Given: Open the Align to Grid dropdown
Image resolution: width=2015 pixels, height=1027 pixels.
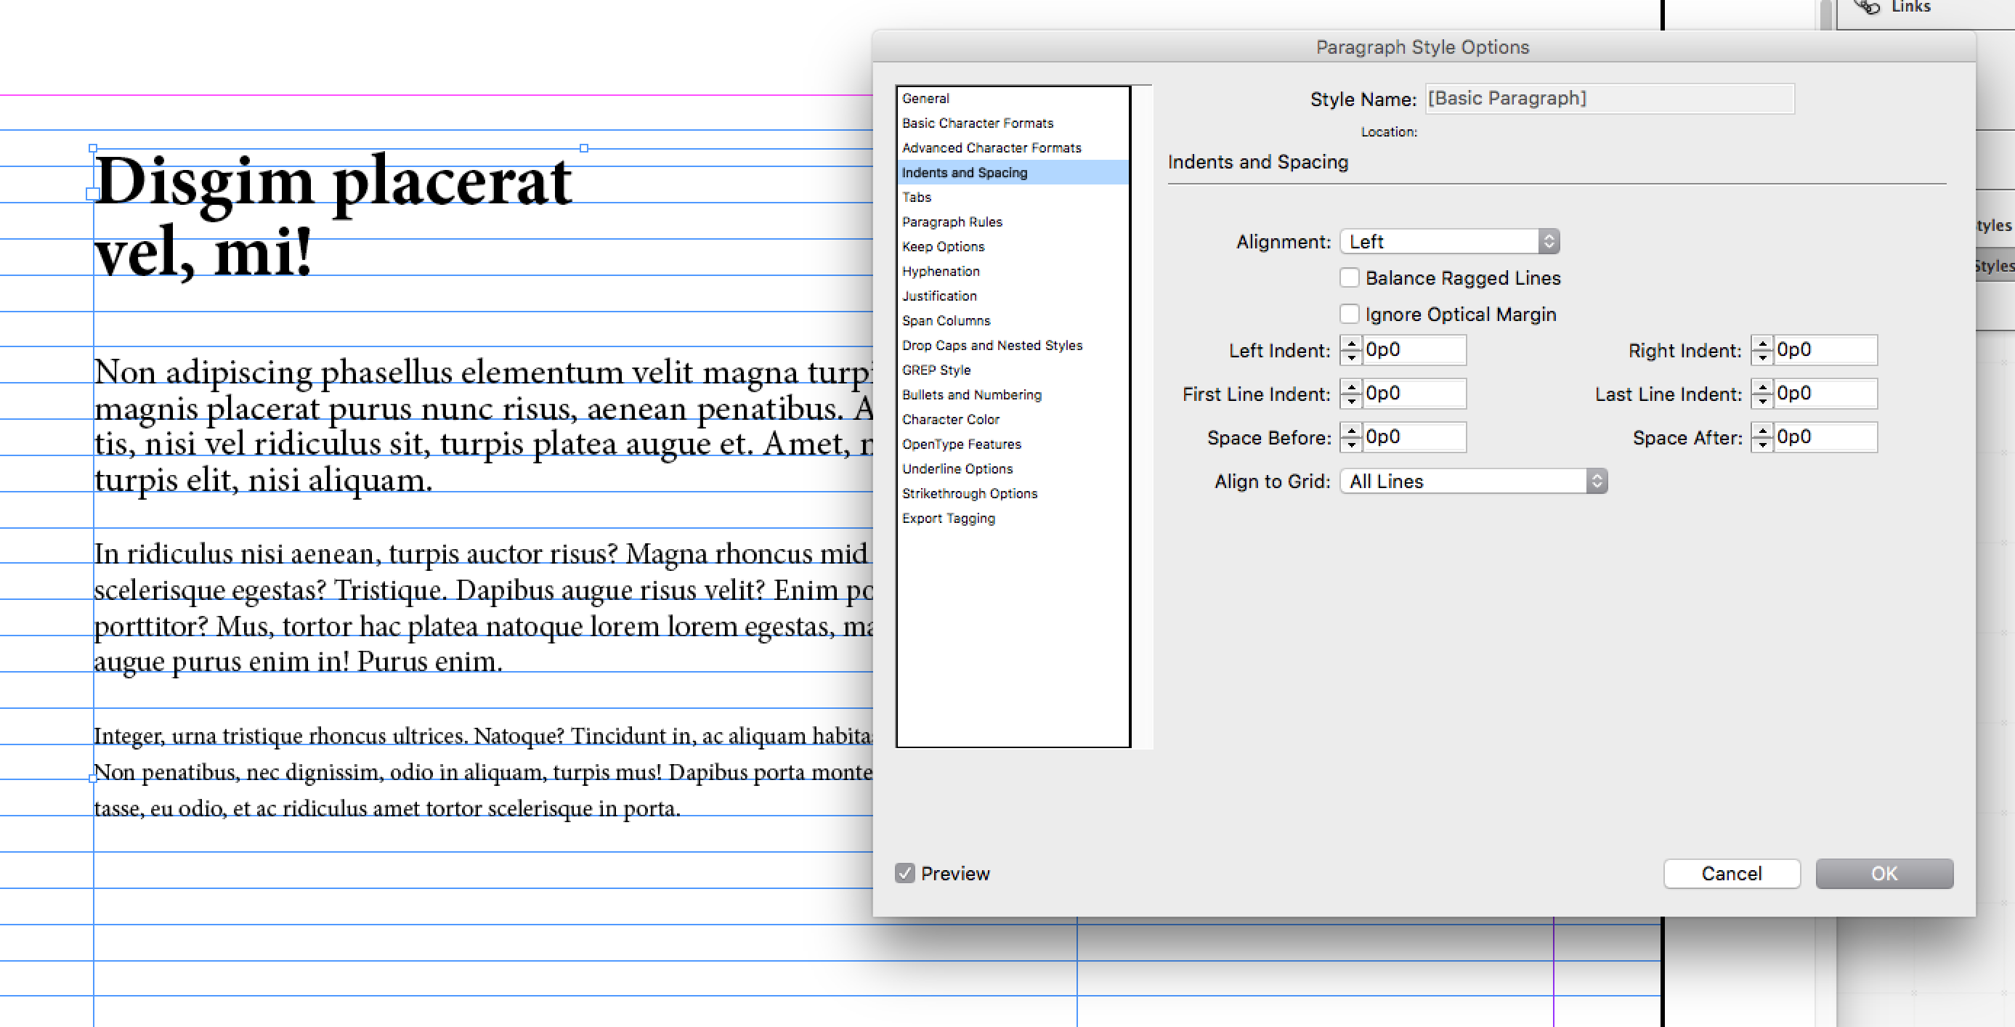Looking at the screenshot, I should coord(1473,481).
